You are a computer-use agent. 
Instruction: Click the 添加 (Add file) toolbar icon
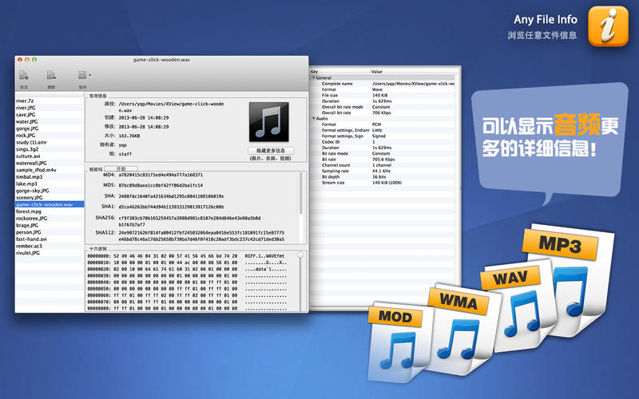pyautogui.click(x=24, y=75)
